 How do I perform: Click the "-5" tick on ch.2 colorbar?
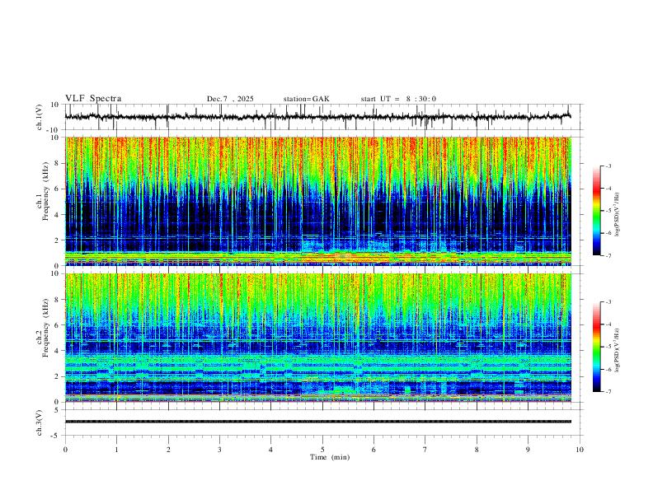click(608, 347)
